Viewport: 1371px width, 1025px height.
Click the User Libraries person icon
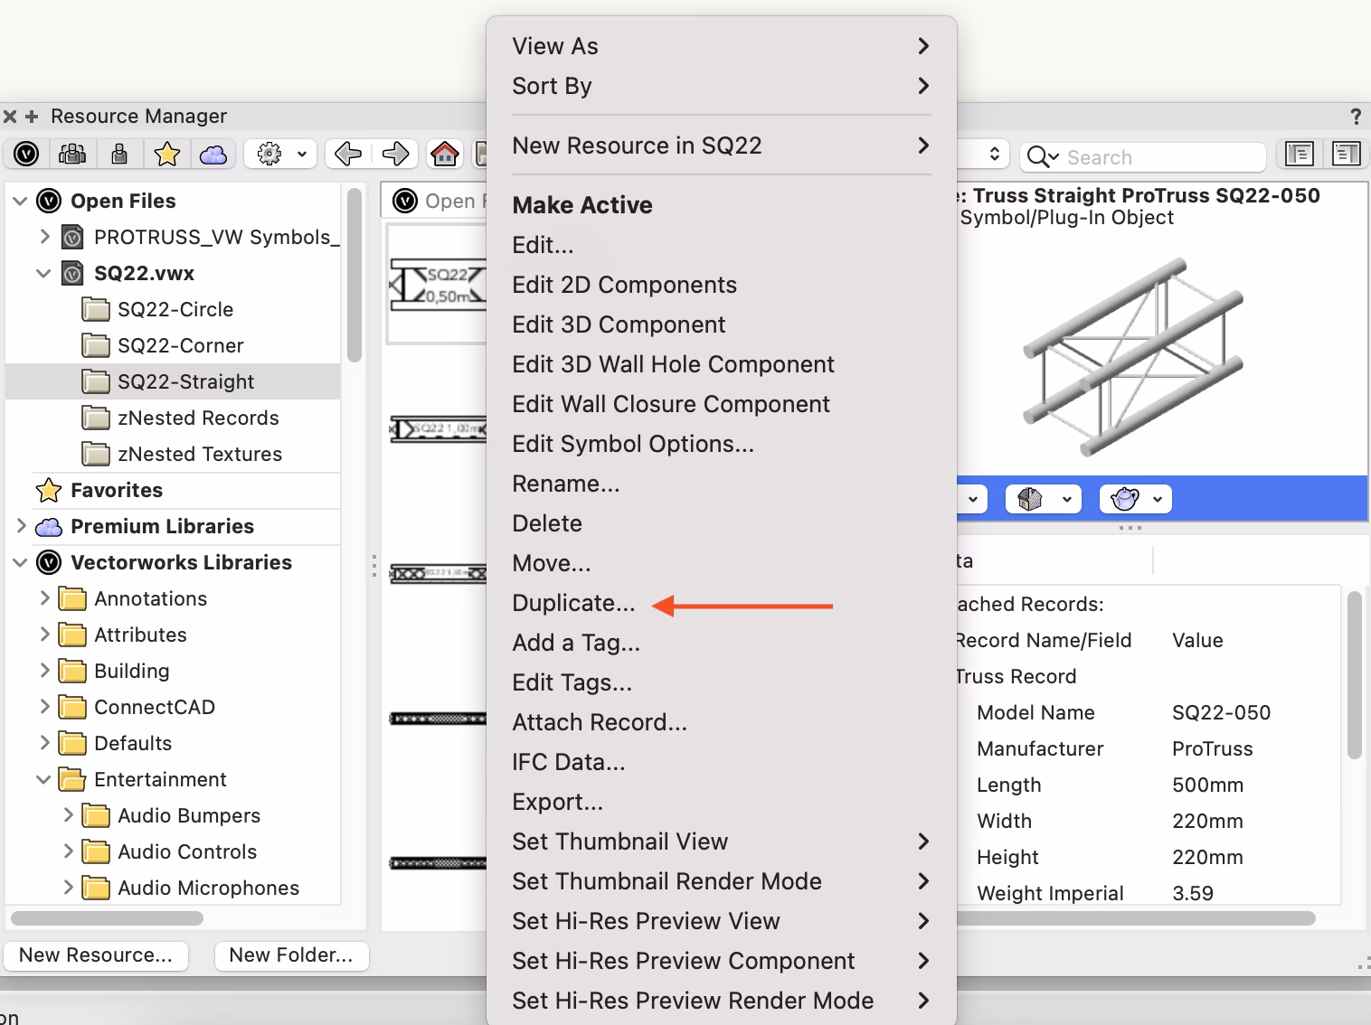point(119,154)
